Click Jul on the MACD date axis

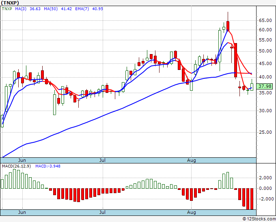tap(102, 212)
